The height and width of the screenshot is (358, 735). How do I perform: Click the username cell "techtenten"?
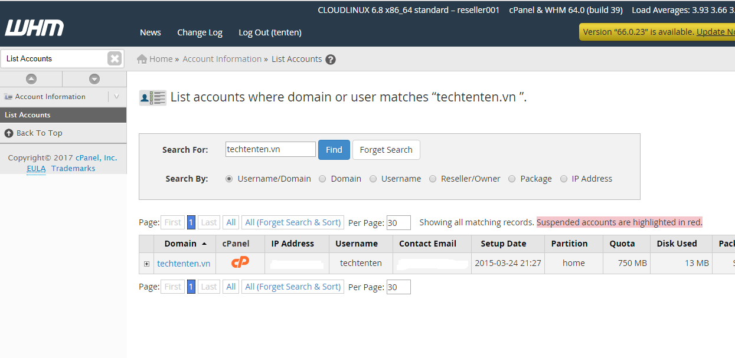tap(361, 263)
